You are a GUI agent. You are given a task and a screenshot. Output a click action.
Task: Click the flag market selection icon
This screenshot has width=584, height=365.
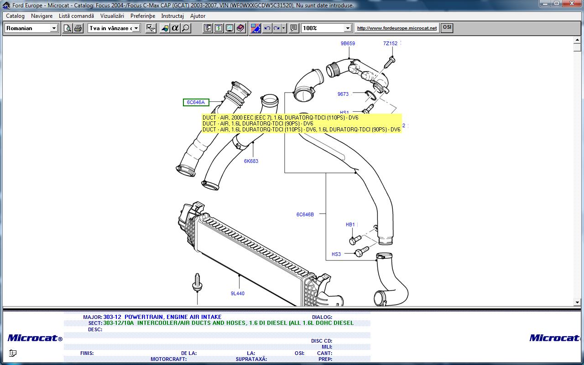pos(255,28)
